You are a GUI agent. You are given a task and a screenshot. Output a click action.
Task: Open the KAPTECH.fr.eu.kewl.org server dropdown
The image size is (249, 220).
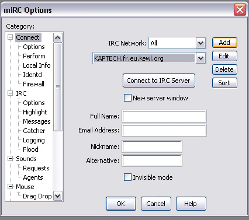pos(201,58)
